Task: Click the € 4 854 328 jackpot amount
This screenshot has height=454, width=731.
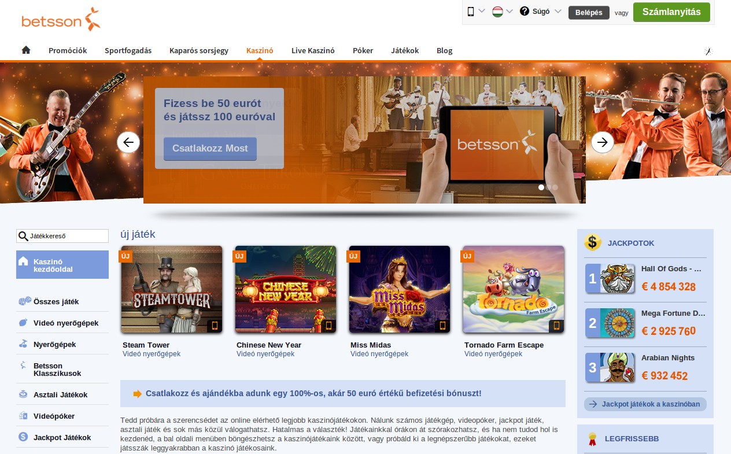Action: [x=668, y=287]
